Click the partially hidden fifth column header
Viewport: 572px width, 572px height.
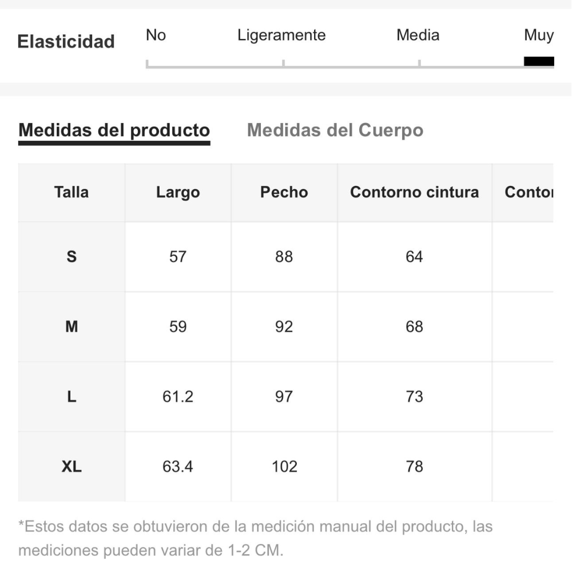[x=529, y=192]
